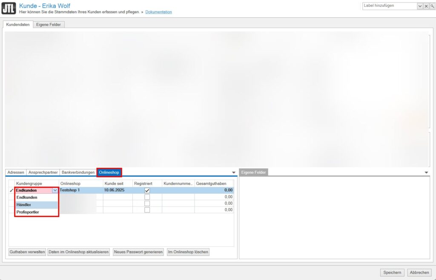Tick the Registriert checkbox in the second row

coord(147,197)
